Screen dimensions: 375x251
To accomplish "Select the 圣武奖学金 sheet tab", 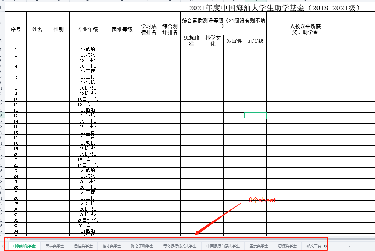I will pyautogui.click(x=259, y=246).
